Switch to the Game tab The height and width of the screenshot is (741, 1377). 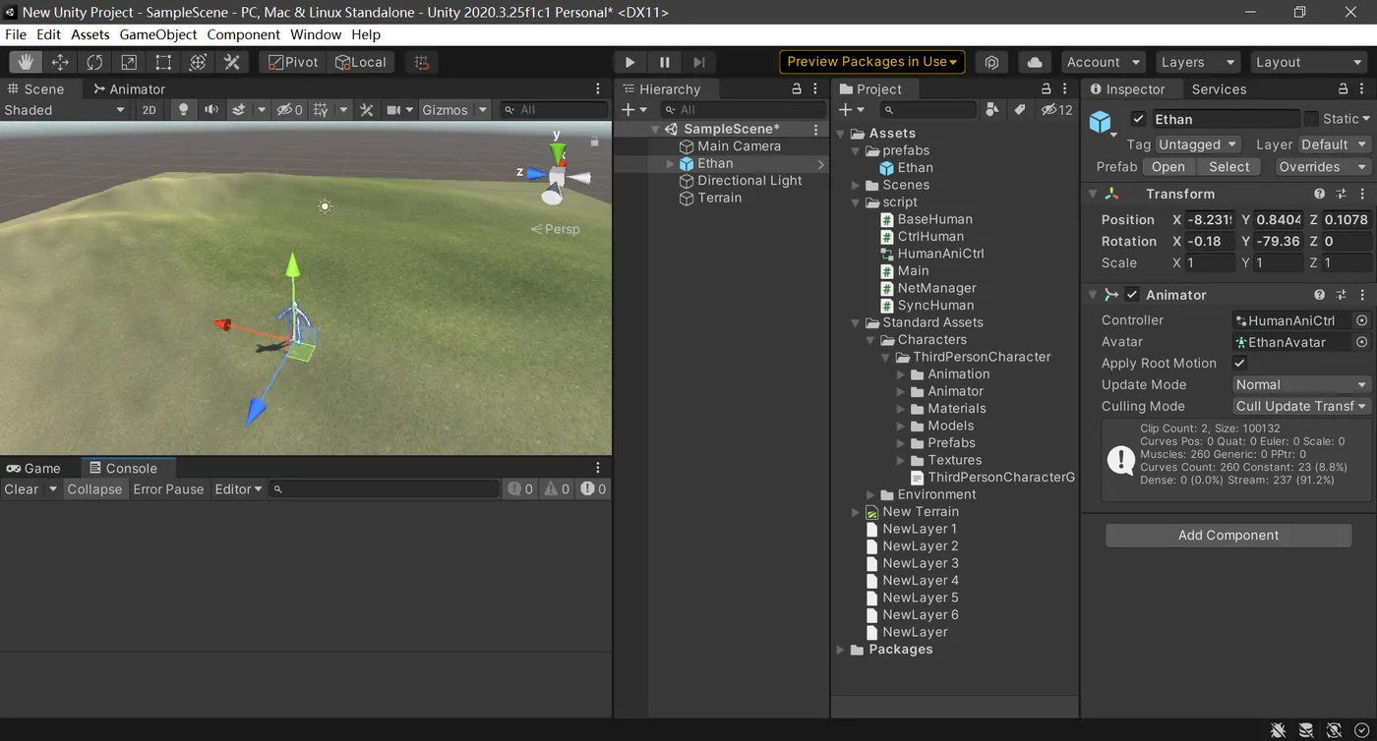click(34, 469)
